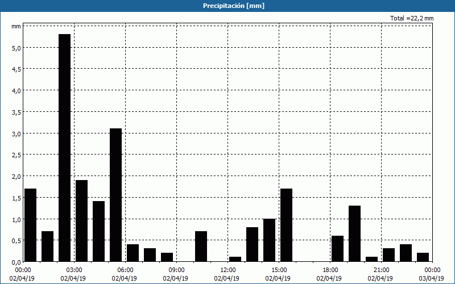Click the 21:00 time label
The height and width of the screenshot is (284, 455).
coord(381,270)
